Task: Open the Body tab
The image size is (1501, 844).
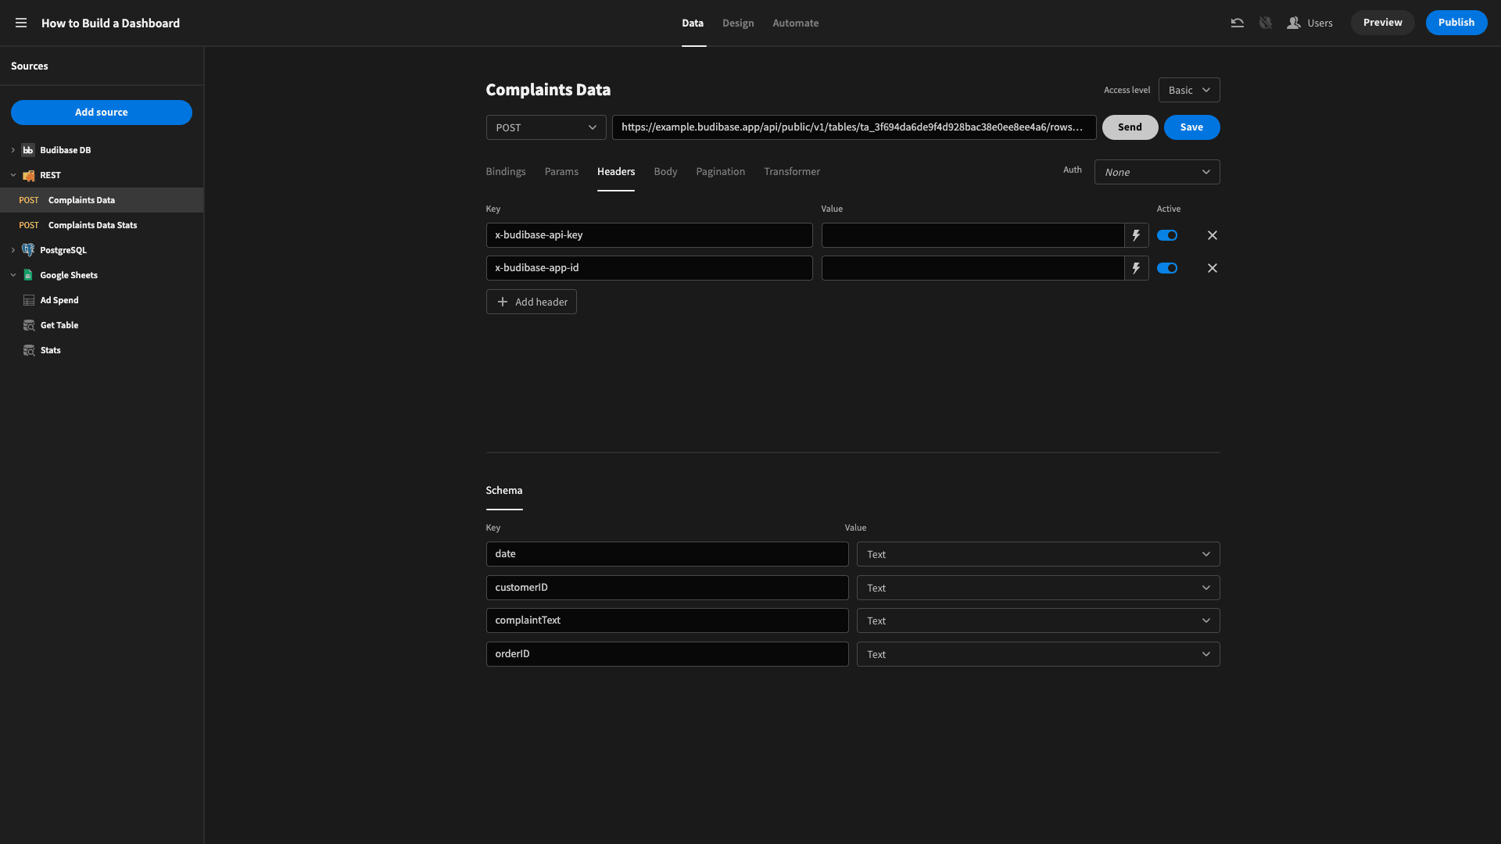Action: coord(665,171)
